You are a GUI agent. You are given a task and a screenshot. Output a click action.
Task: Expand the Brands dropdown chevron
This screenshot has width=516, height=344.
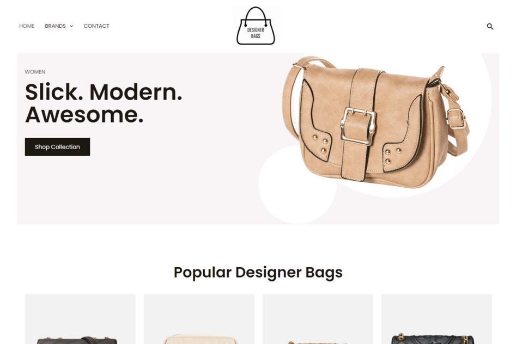pos(71,26)
